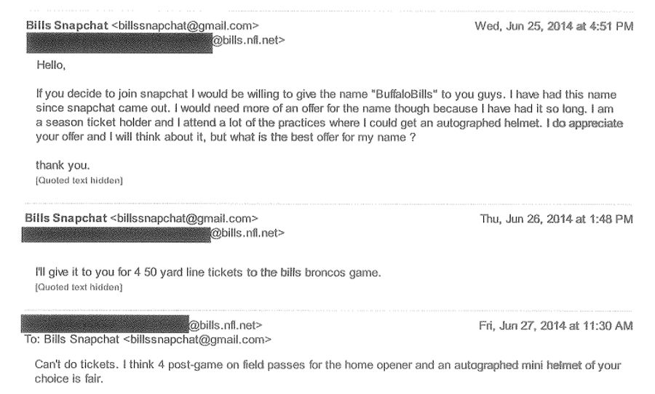
Task: Click sender name 'Bills Snapchat' in first email
Action: tap(67, 25)
